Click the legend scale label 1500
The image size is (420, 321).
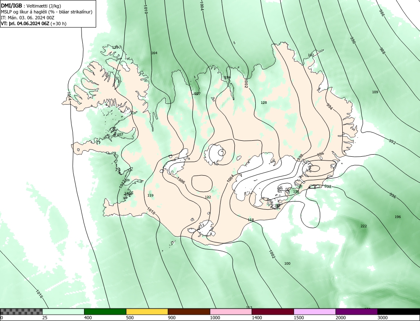[299, 318]
